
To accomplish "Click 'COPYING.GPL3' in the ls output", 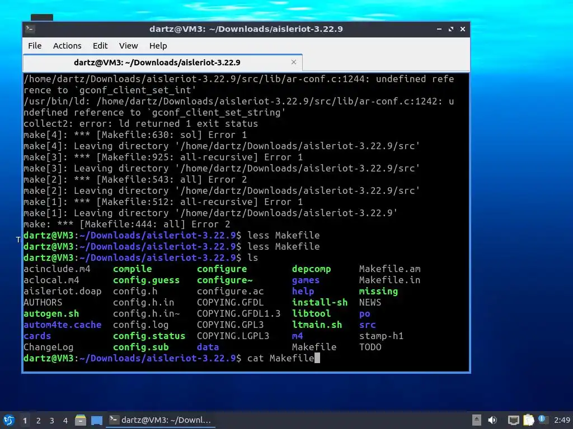I will pyautogui.click(x=230, y=325).
